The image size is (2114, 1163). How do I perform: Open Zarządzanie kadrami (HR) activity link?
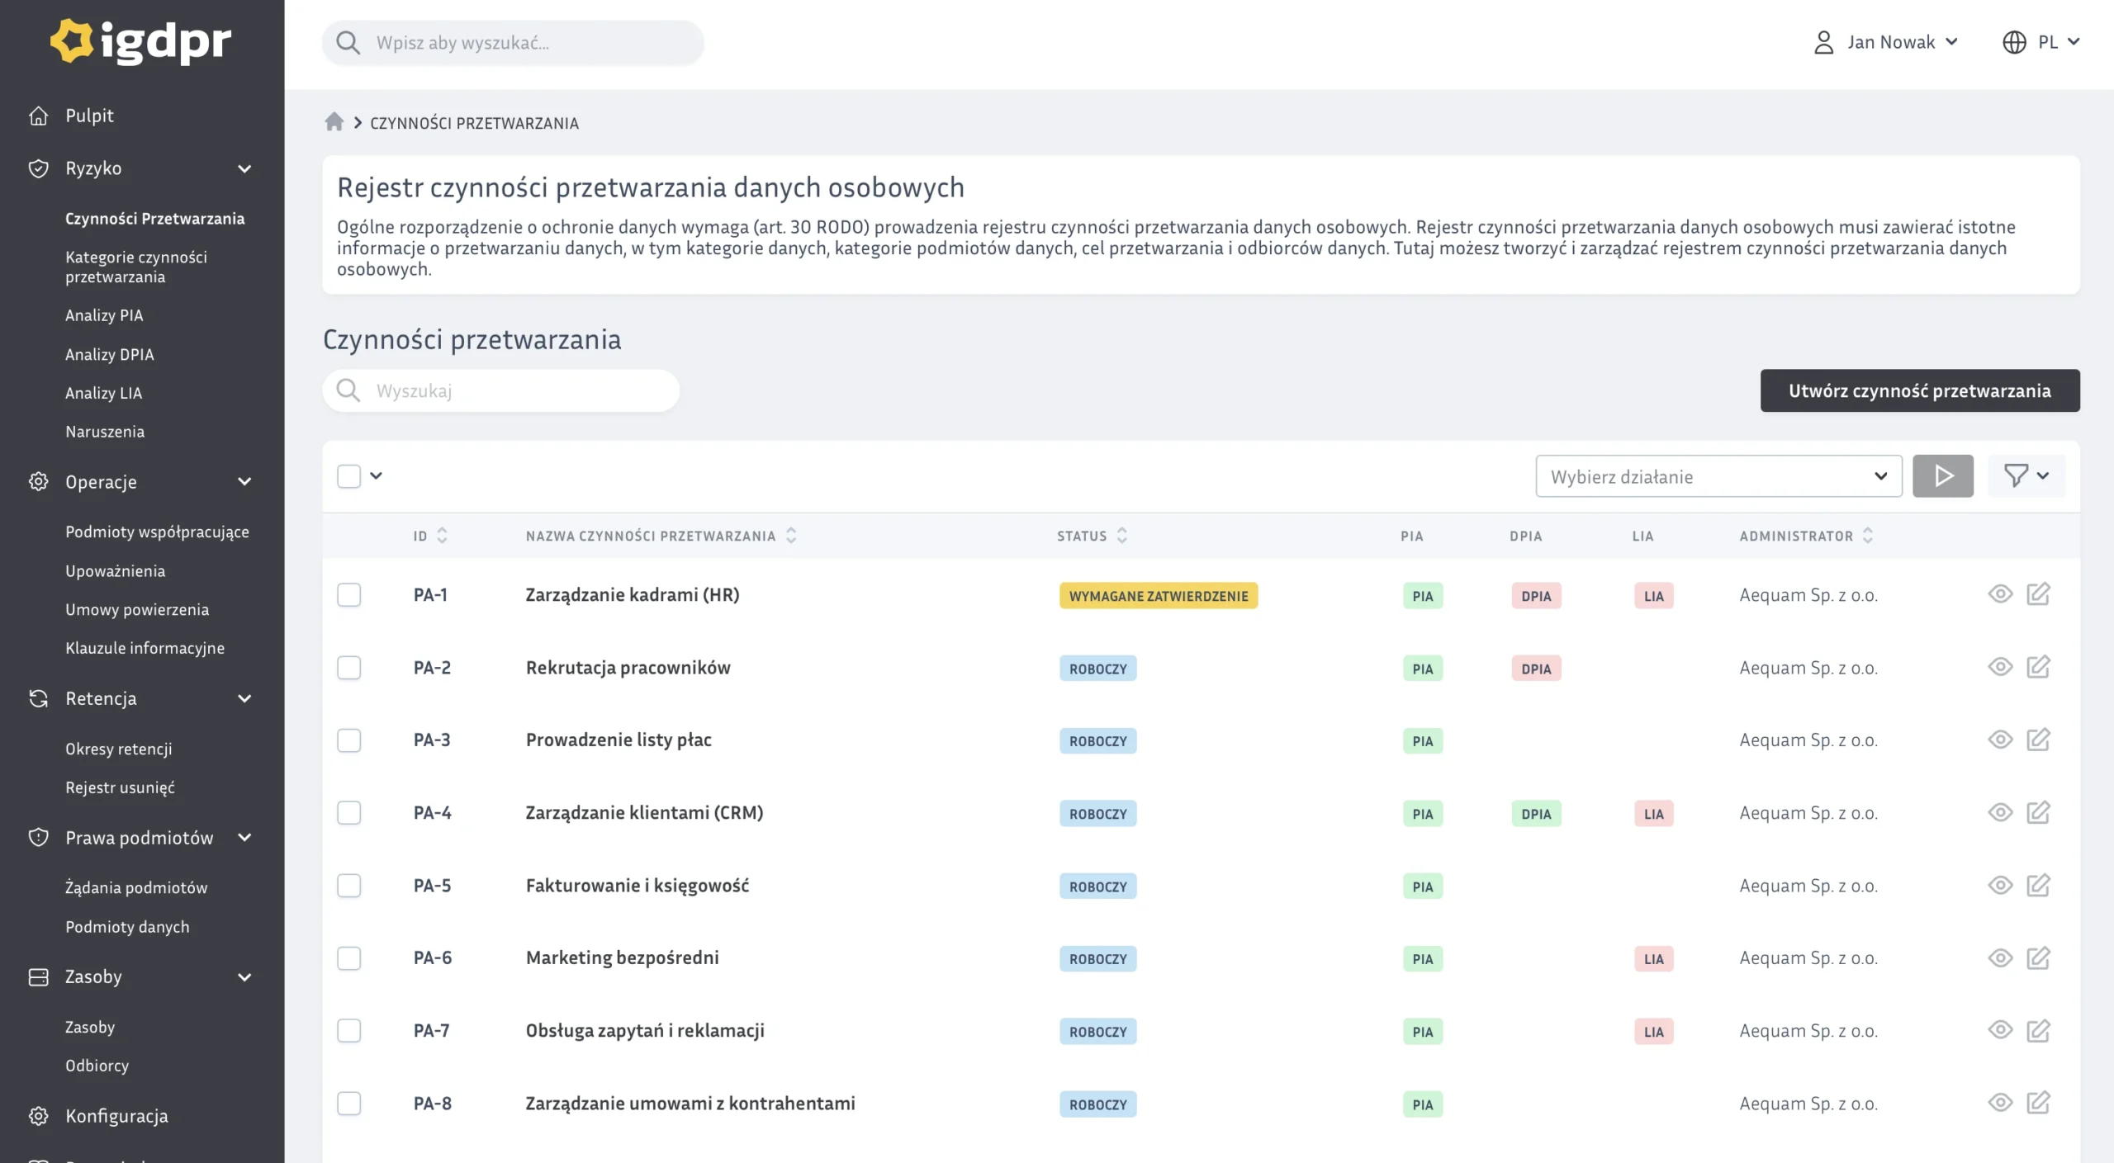pos(632,594)
